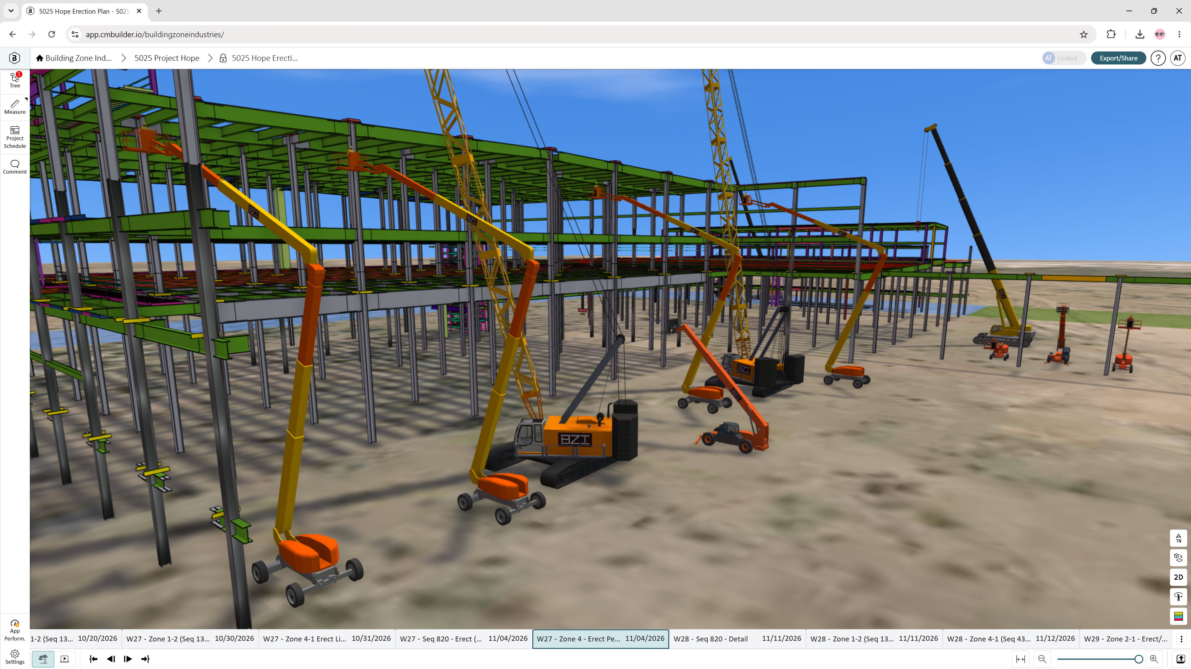Select the Measure tool
This screenshot has width=1191, height=669.
click(15, 107)
